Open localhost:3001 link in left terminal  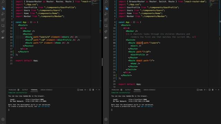(x=35, y=100)
